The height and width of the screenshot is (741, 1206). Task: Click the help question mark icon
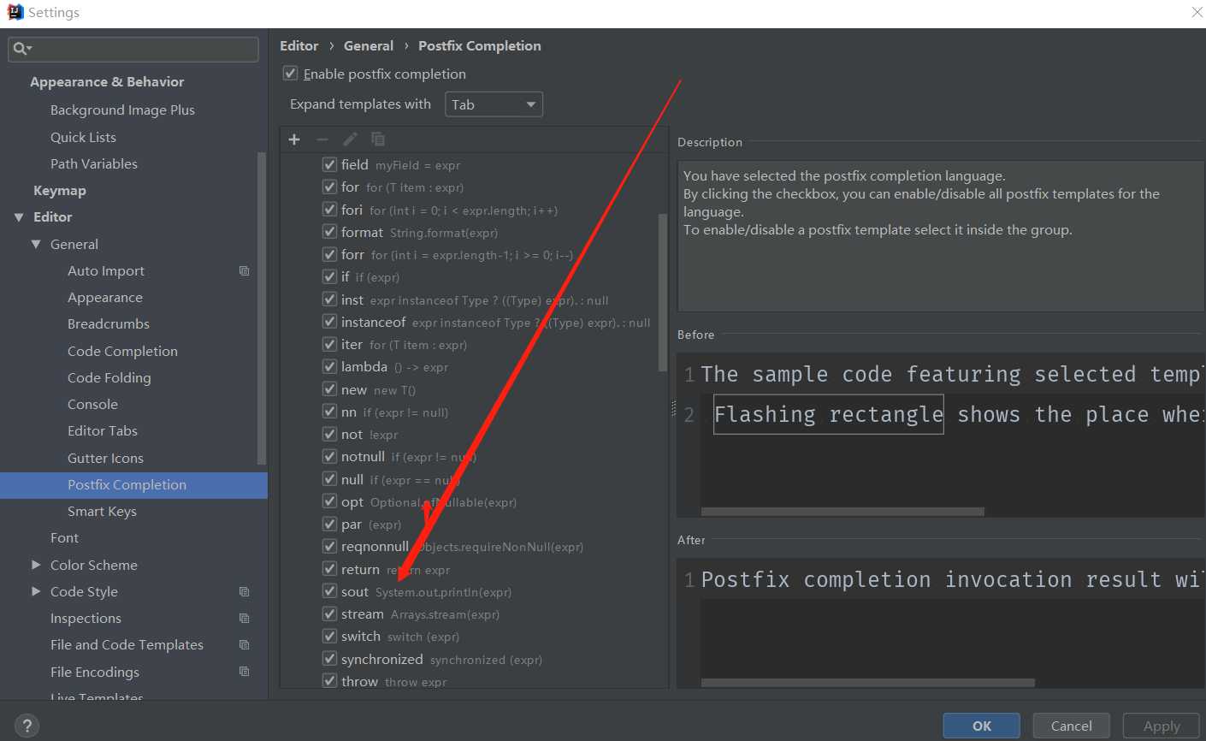(x=27, y=726)
